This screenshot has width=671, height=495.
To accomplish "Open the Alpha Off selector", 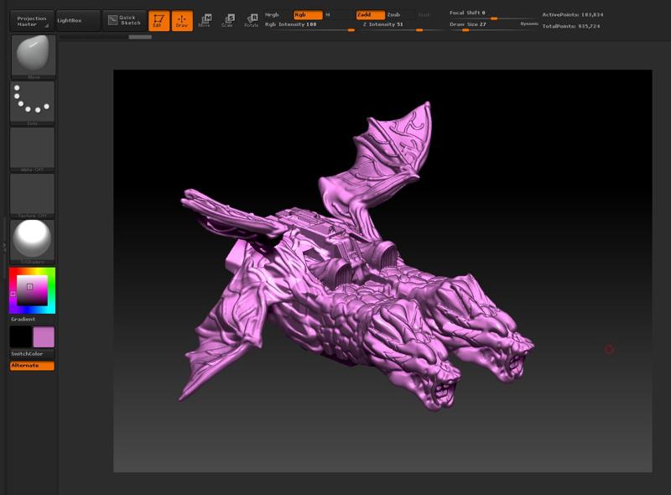I will (32, 148).
